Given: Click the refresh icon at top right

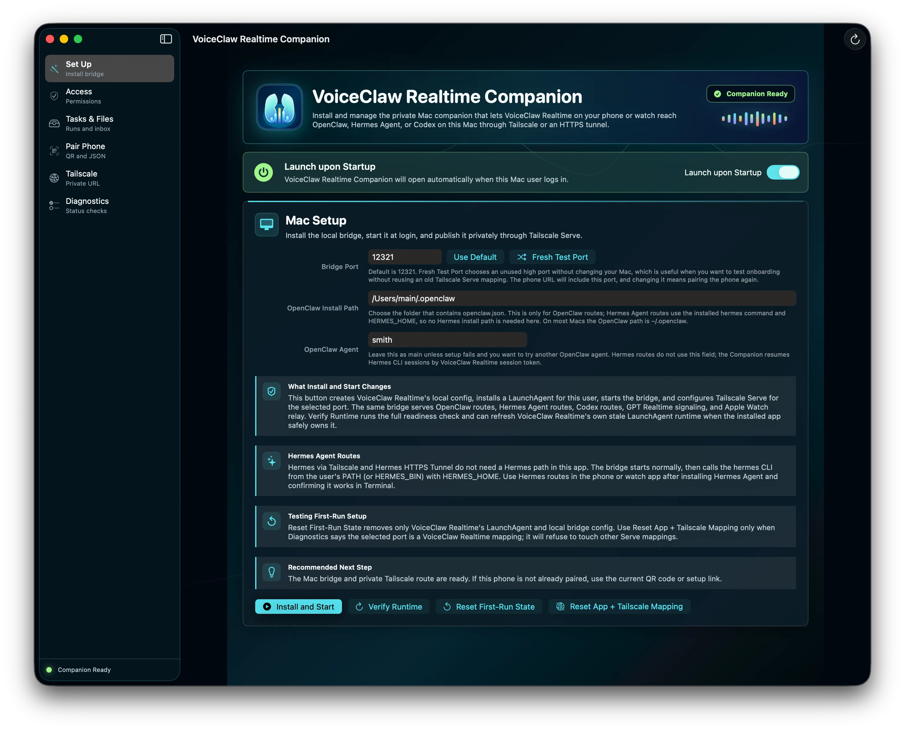Looking at the screenshot, I should 855,39.
